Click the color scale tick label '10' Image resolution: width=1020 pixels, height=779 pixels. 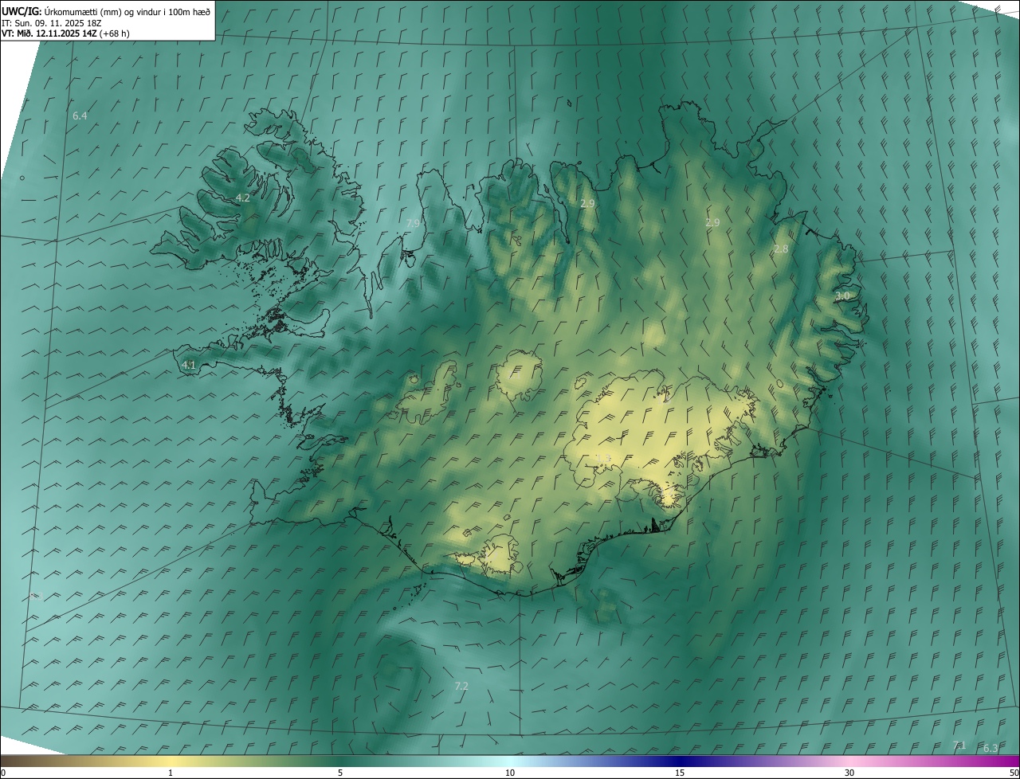pos(510,773)
